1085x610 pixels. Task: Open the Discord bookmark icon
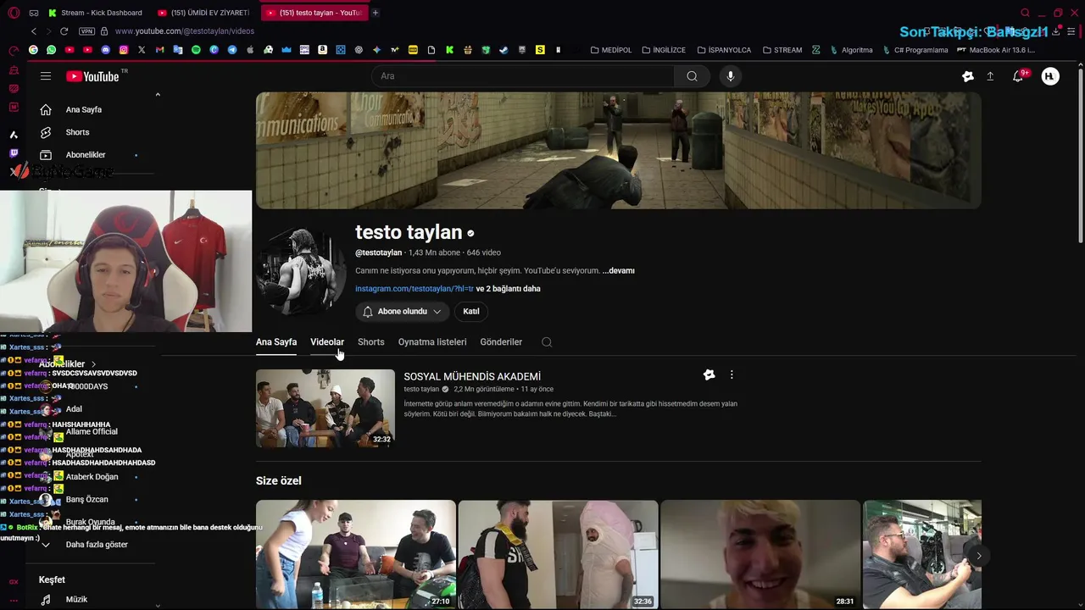coord(105,50)
